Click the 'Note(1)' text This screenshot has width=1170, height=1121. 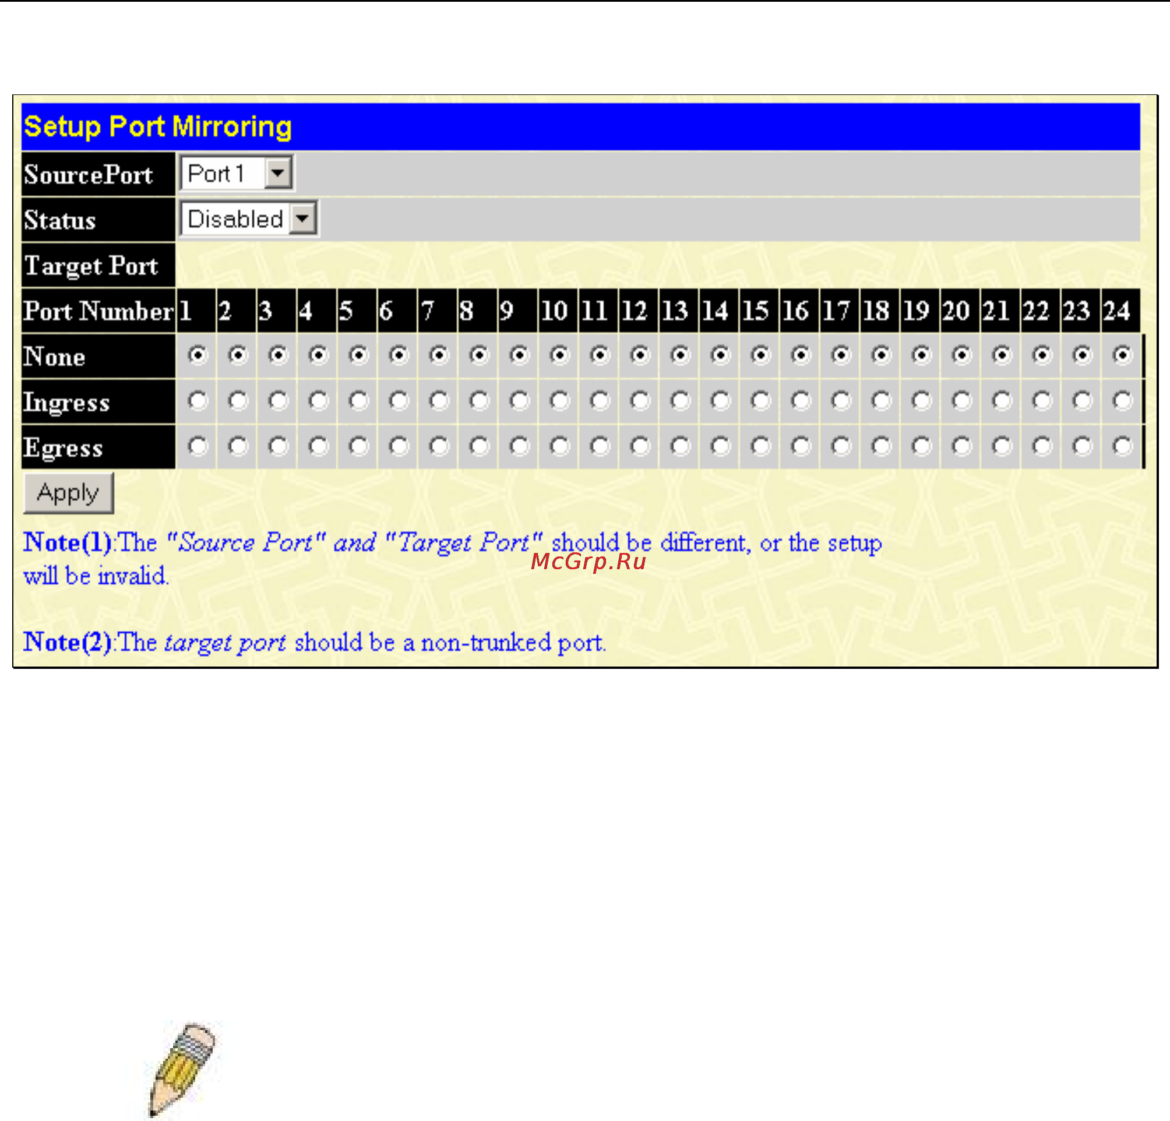coord(68,542)
